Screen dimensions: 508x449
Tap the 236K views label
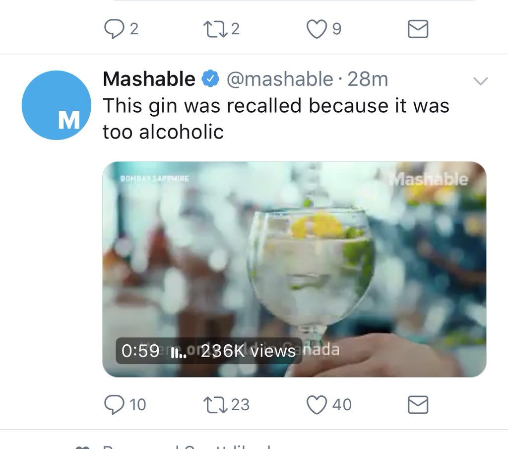(248, 351)
